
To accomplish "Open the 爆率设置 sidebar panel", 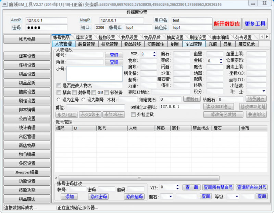I will (27, 56).
